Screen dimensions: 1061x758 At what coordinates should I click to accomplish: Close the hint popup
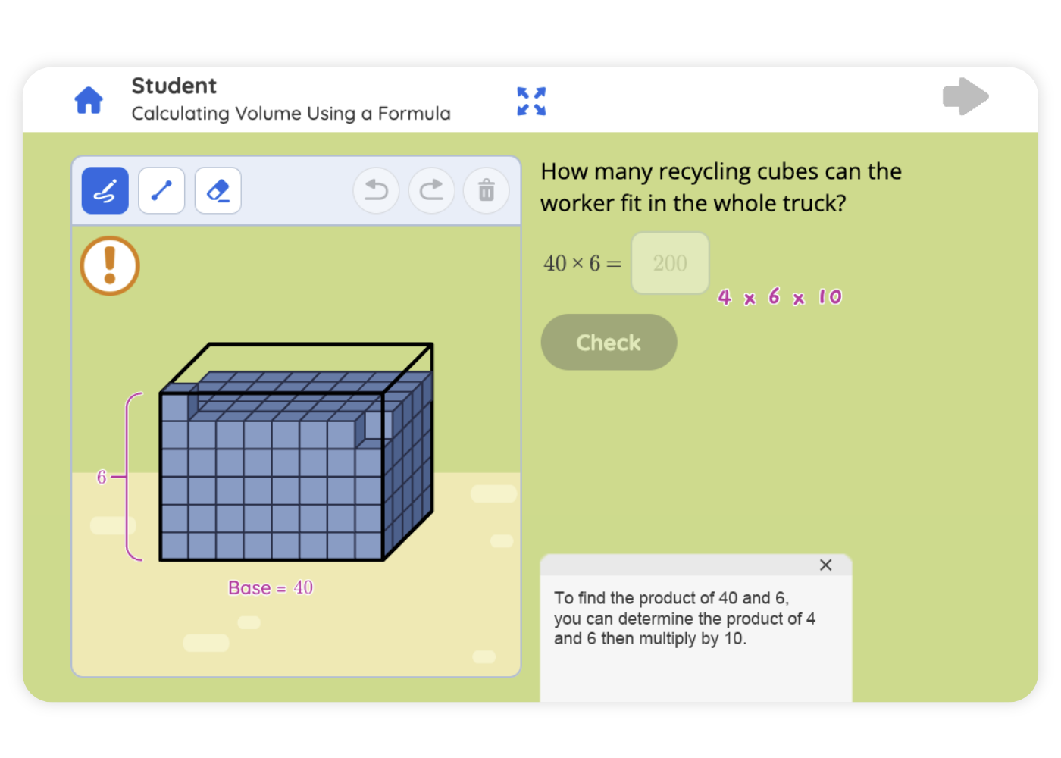825,565
